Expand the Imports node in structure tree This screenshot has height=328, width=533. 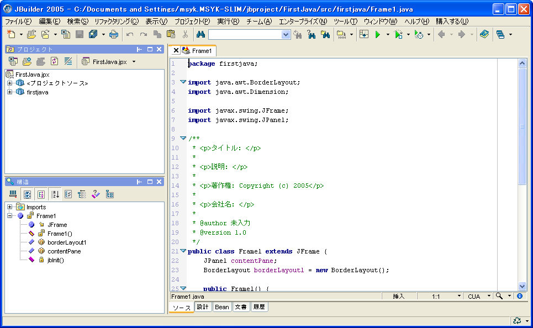coord(9,207)
